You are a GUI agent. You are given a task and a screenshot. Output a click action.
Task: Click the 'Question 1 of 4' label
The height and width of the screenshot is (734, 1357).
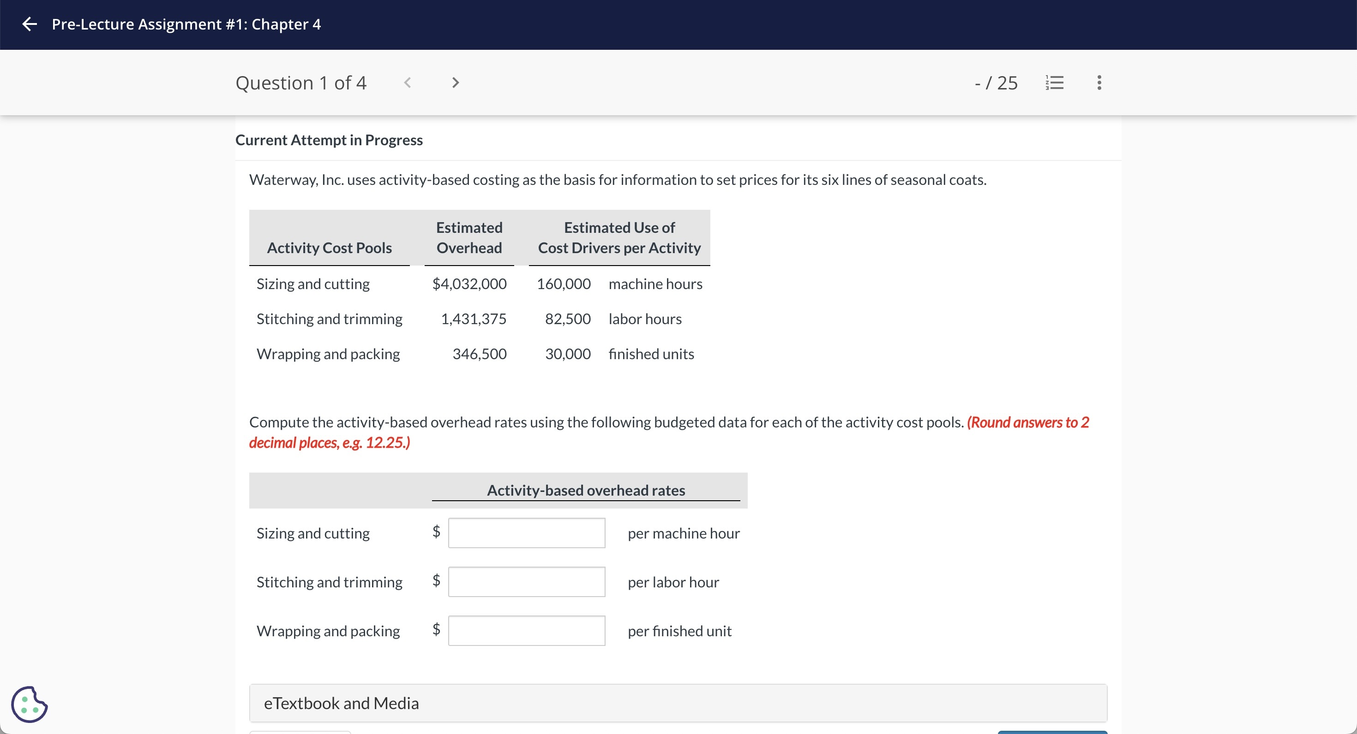[x=301, y=83]
